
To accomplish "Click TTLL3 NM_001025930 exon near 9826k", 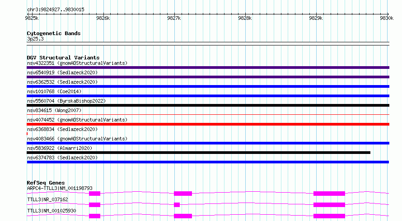I will point(94,216).
